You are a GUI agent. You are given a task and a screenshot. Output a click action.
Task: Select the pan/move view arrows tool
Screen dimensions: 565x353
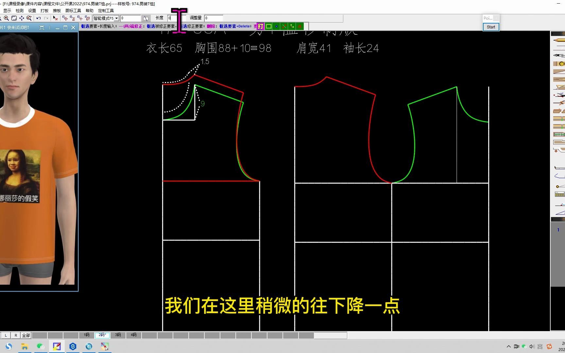point(22,18)
